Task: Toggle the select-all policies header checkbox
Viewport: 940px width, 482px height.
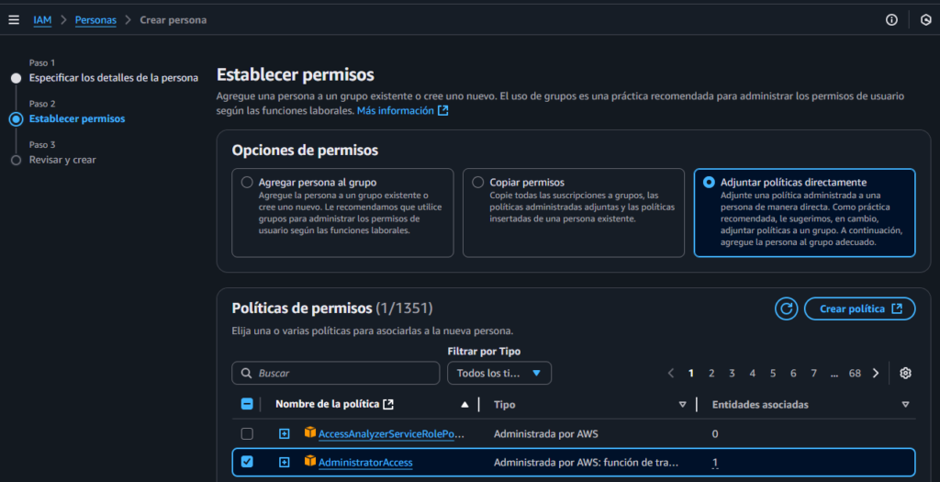Action: [247, 404]
